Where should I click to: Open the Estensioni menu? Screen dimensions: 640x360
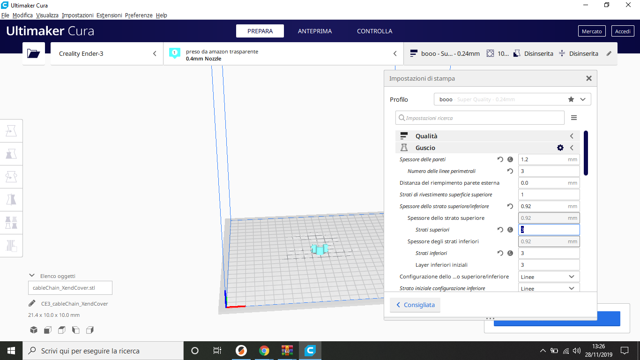tap(109, 15)
